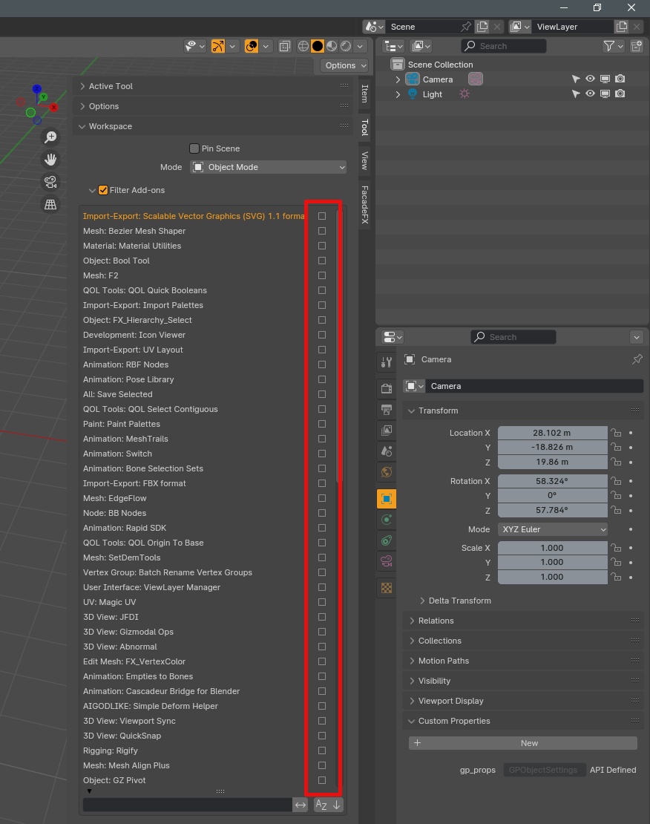Open the World properties tab

pos(387,472)
